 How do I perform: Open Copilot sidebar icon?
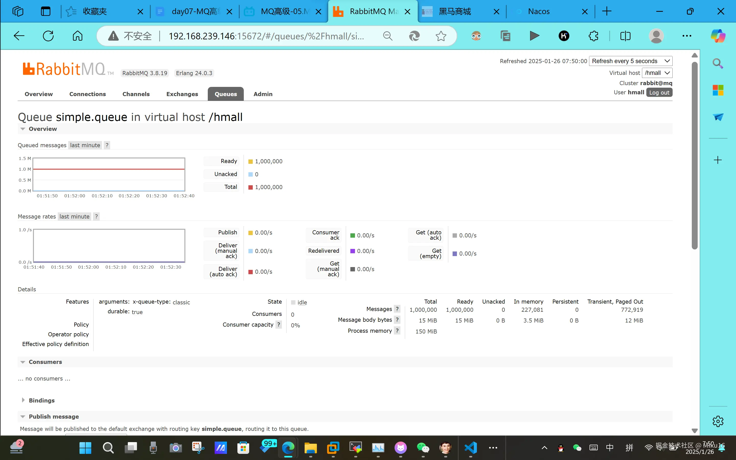[718, 36]
